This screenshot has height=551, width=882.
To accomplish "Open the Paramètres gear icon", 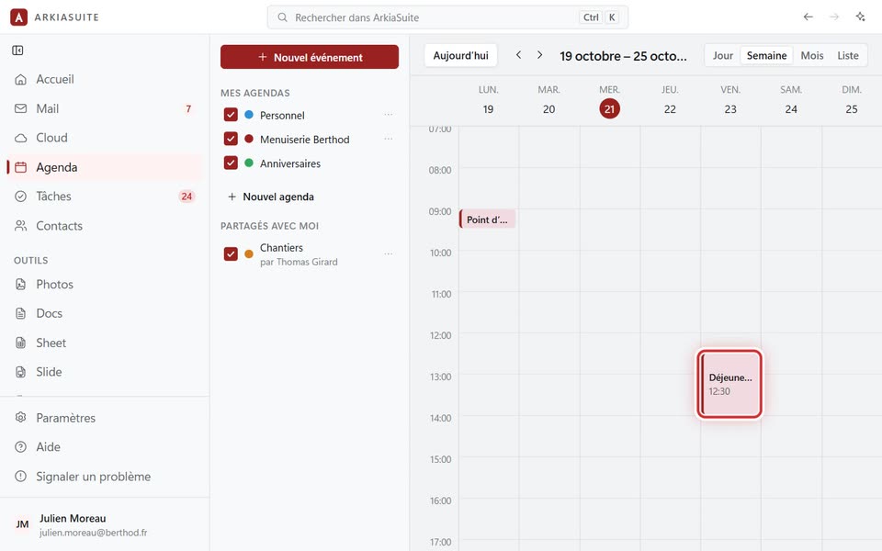I will [21, 418].
